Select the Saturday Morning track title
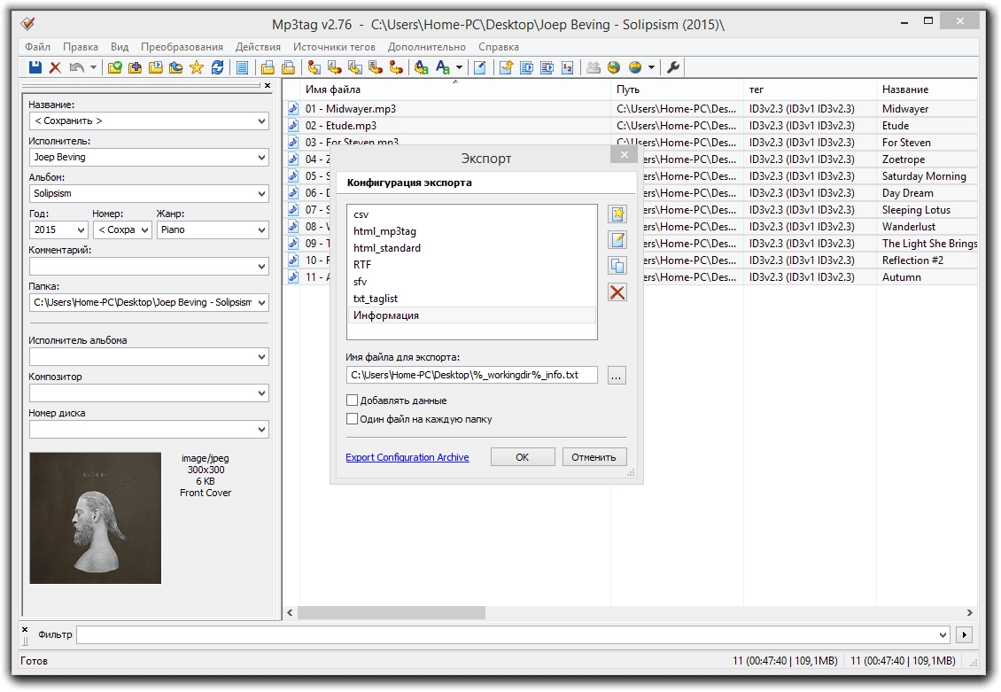The image size is (1001, 692). point(924,176)
